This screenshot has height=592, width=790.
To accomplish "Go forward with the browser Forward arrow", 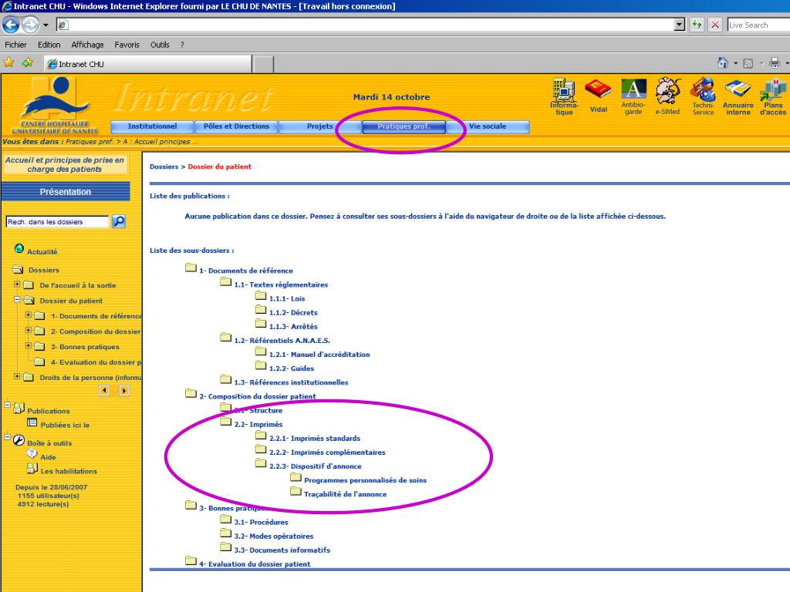I will 30,25.
